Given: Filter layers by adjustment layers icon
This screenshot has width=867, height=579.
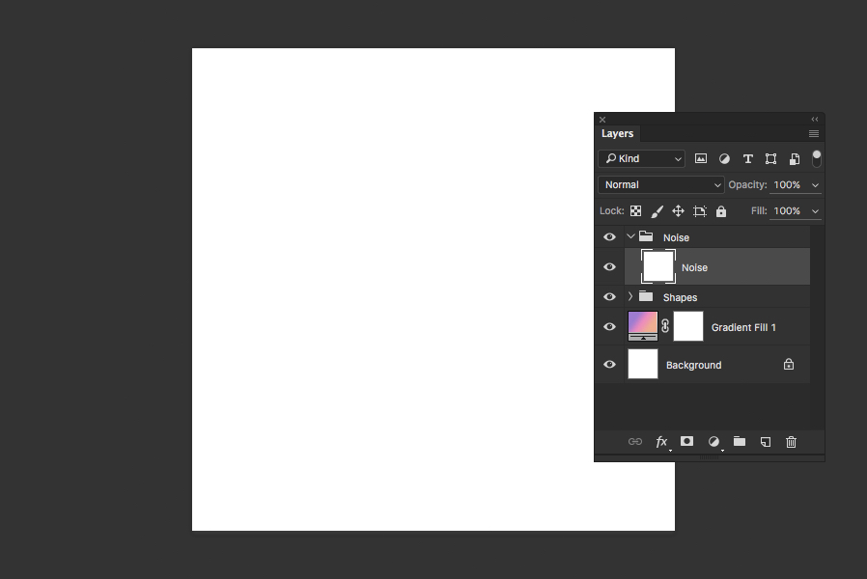Looking at the screenshot, I should (724, 159).
